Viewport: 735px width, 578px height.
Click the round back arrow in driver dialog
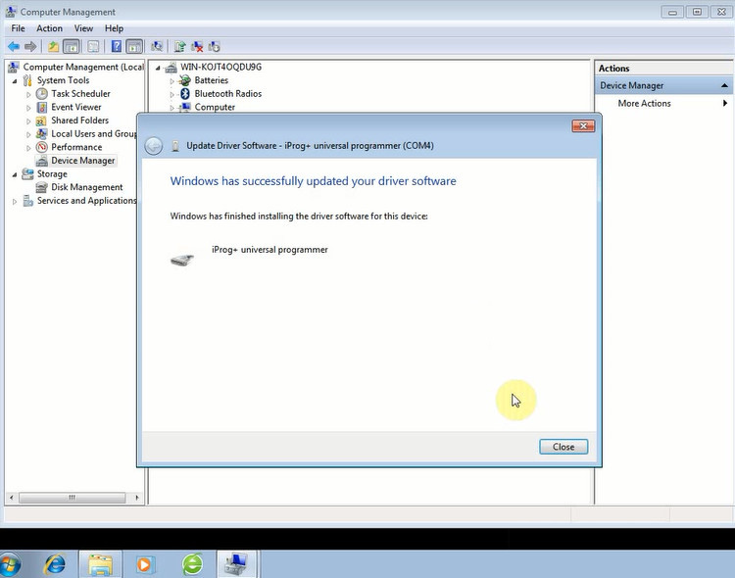pyautogui.click(x=154, y=146)
